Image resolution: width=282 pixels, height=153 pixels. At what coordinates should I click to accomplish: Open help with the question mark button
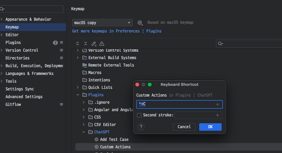coord(141,127)
